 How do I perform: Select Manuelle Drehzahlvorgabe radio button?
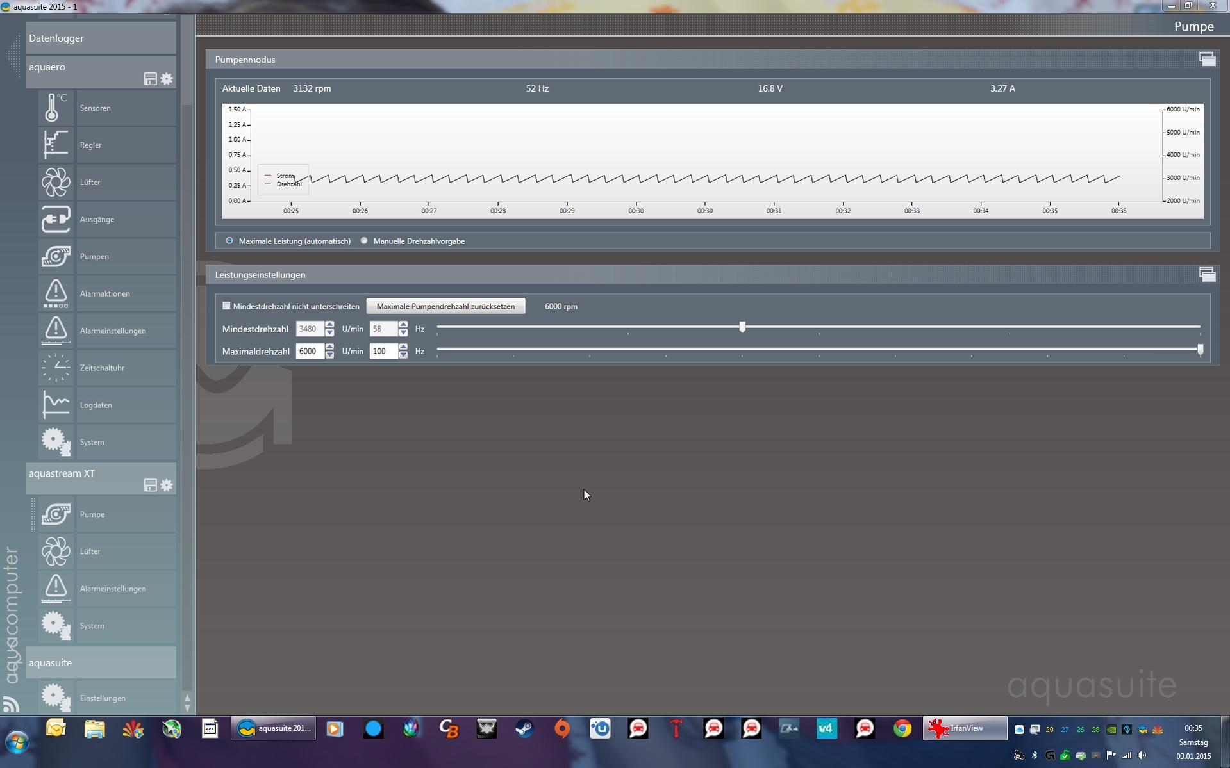coord(364,241)
